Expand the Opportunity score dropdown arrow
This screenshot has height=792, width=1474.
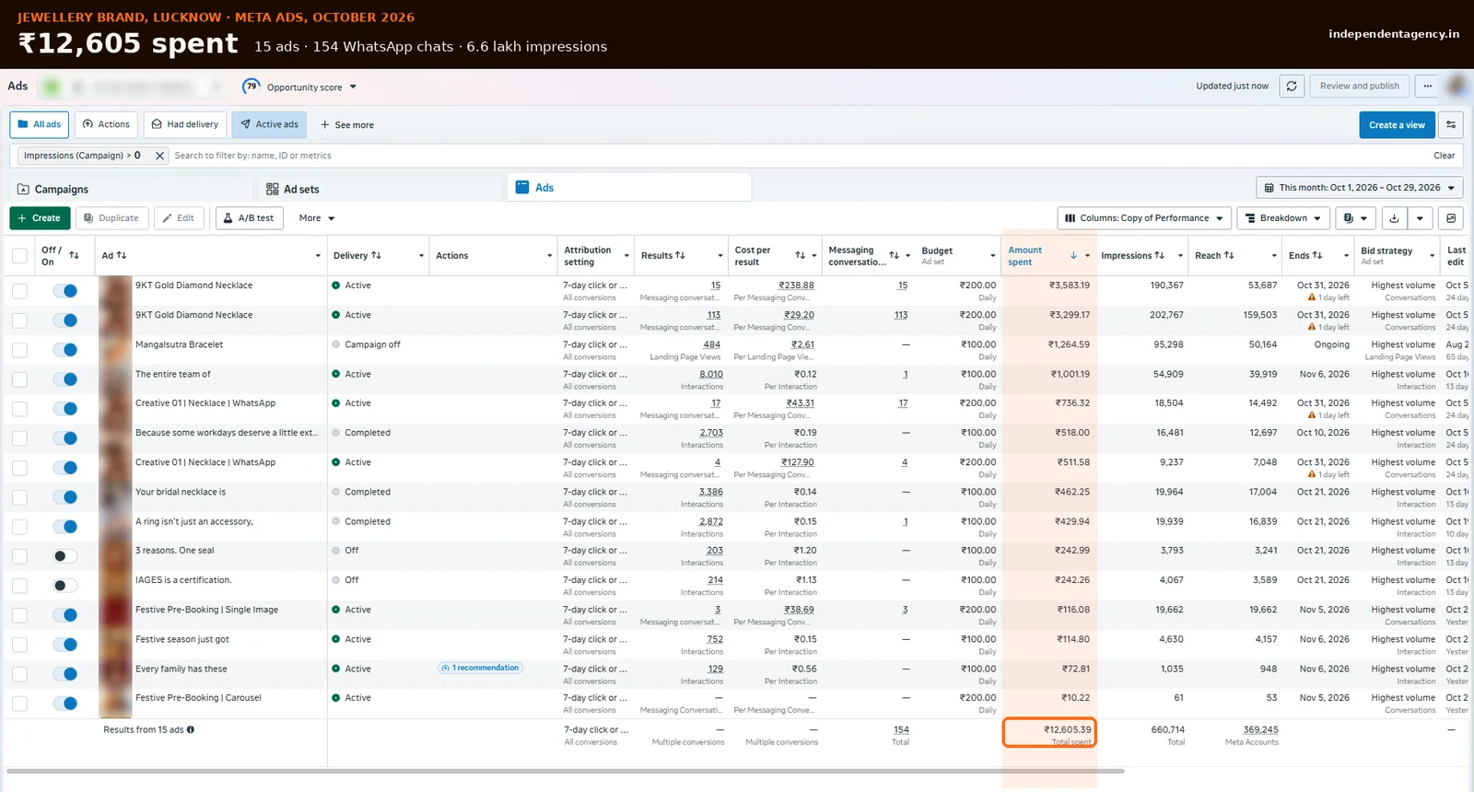353,87
